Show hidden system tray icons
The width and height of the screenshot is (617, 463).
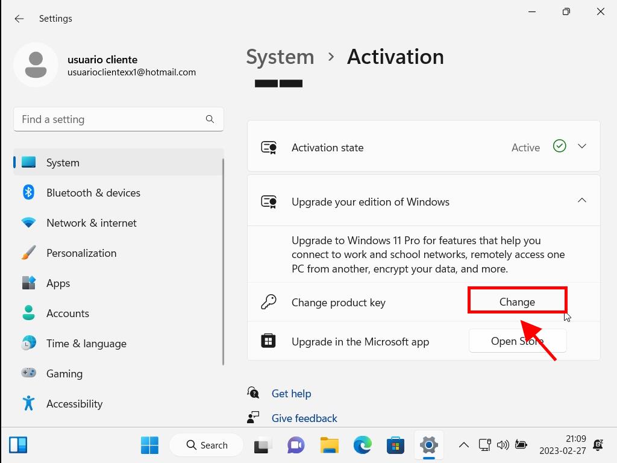pos(463,446)
